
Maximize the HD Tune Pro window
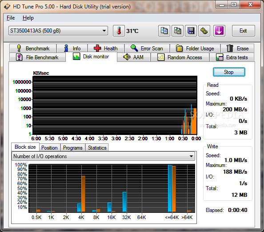[x=234, y=5]
